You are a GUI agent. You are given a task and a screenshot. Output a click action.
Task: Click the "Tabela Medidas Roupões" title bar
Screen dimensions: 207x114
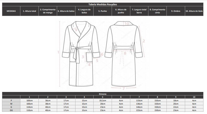click(103, 4)
